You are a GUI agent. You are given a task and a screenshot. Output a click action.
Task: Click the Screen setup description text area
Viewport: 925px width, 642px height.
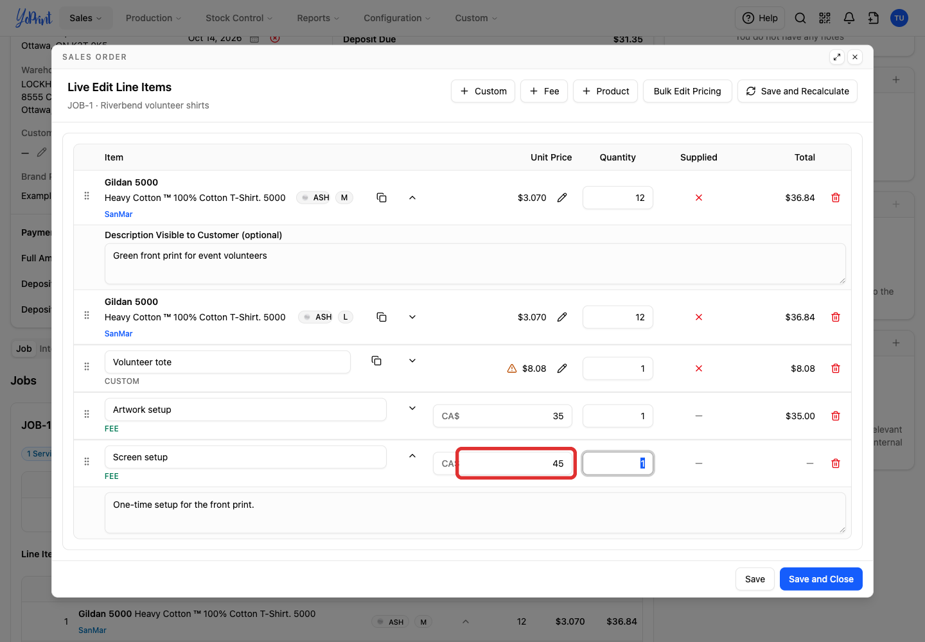pyautogui.click(x=475, y=513)
